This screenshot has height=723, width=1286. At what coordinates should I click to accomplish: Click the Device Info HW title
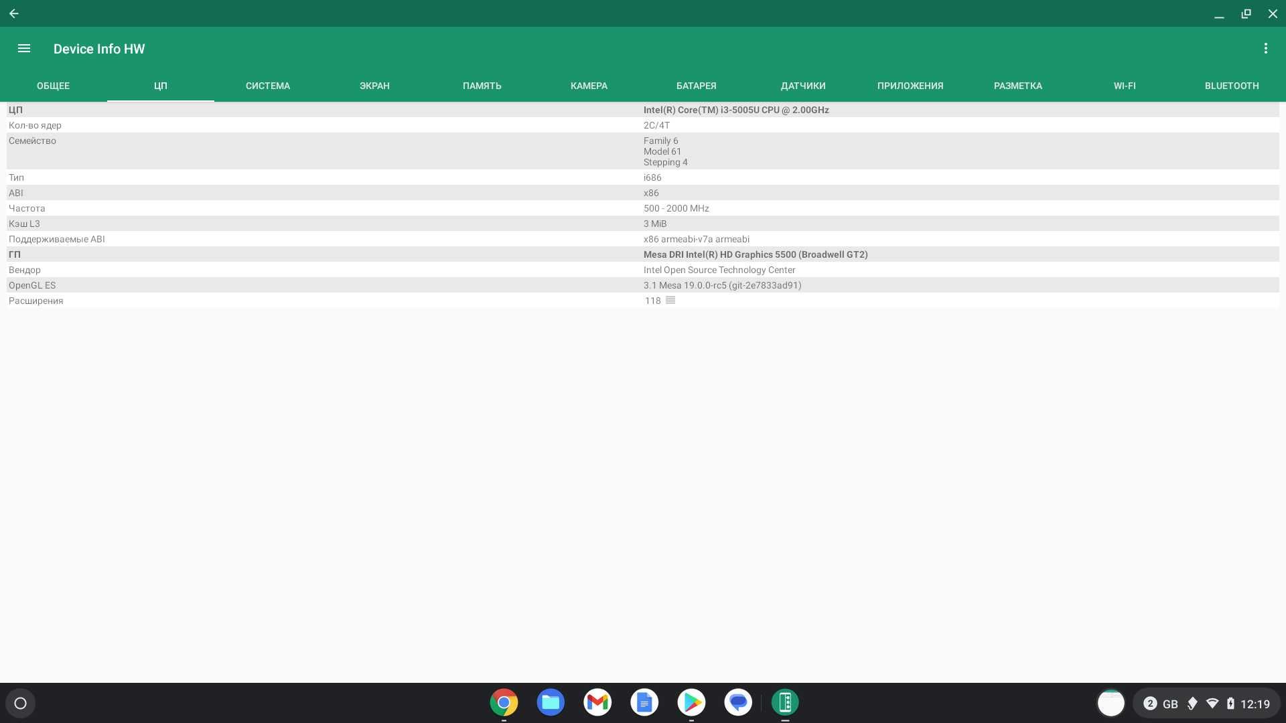click(x=99, y=49)
